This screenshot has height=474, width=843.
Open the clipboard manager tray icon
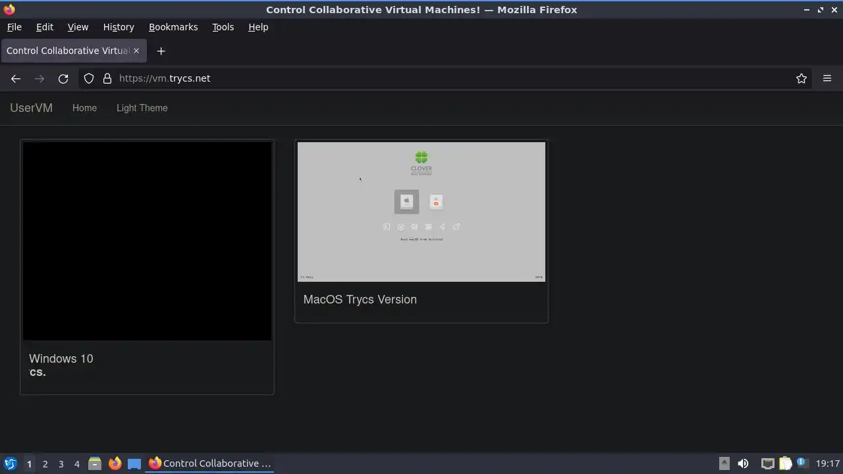coord(785,463)
